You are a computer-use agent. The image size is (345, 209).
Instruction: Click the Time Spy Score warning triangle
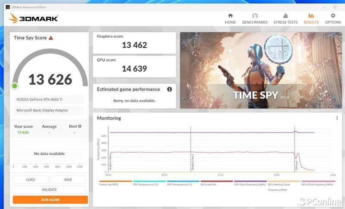[x=51, y=38]
